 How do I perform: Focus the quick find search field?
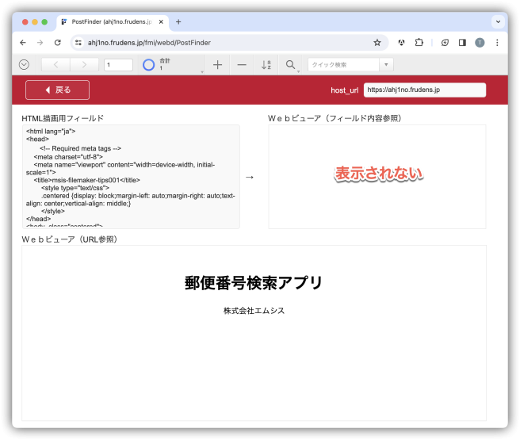343,65
